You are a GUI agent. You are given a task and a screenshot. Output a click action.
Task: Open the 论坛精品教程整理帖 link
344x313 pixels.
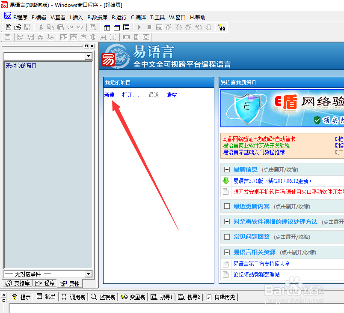click(x=256, y=274)
